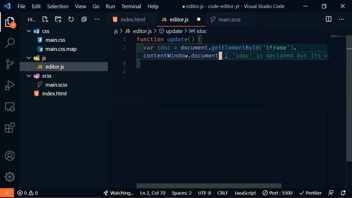Viewport: 352px width, 198px height.
Task: Click Ln 2, Col 70 status item
Action: pyautogui.click(x=153, y=193)
